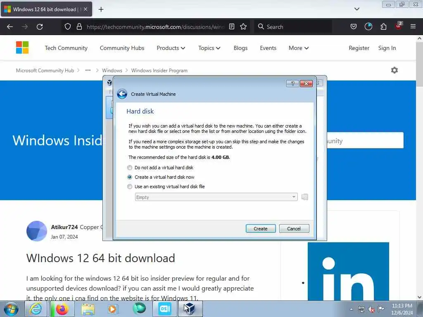The width and height of the screenshot is (423, 317).
Task: Reload the current page
Action: pos(40,27)
